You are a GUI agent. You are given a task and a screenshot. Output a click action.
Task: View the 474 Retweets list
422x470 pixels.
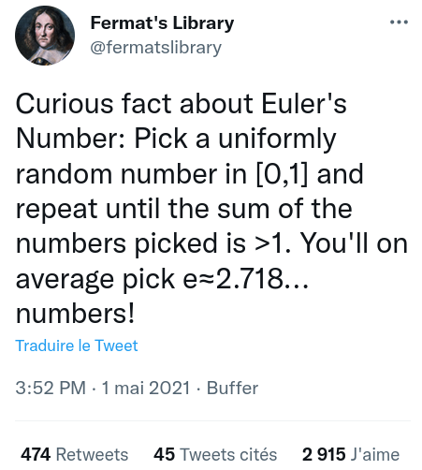[x=75, y=454]
